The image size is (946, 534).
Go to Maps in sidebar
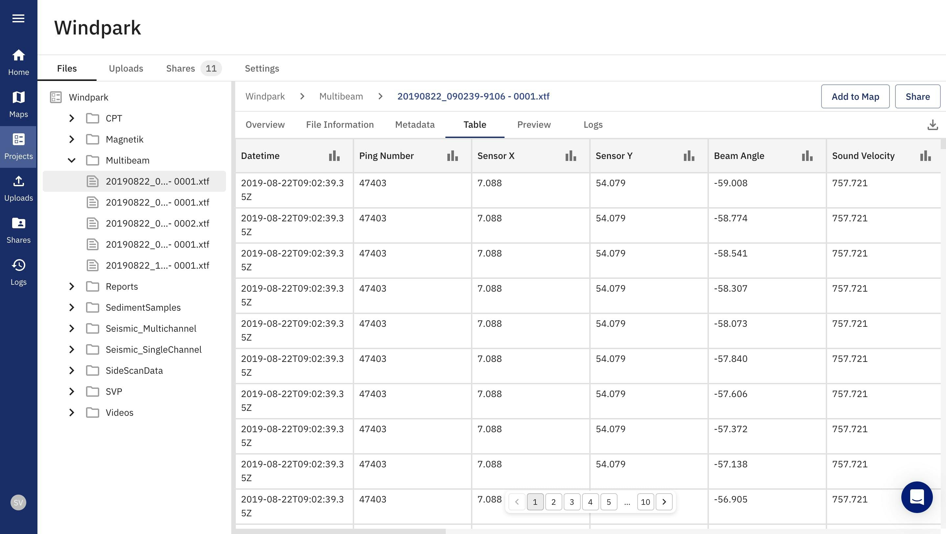coord(18,104)
